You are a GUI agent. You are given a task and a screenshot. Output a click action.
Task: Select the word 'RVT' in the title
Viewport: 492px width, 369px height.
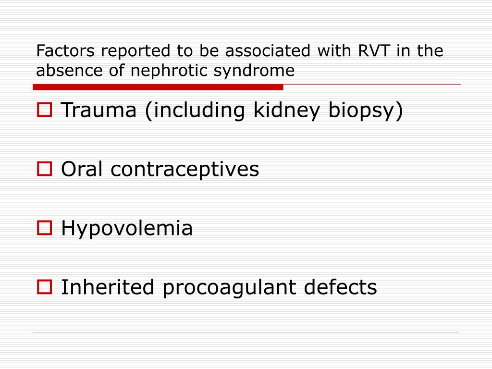[375, 51]
